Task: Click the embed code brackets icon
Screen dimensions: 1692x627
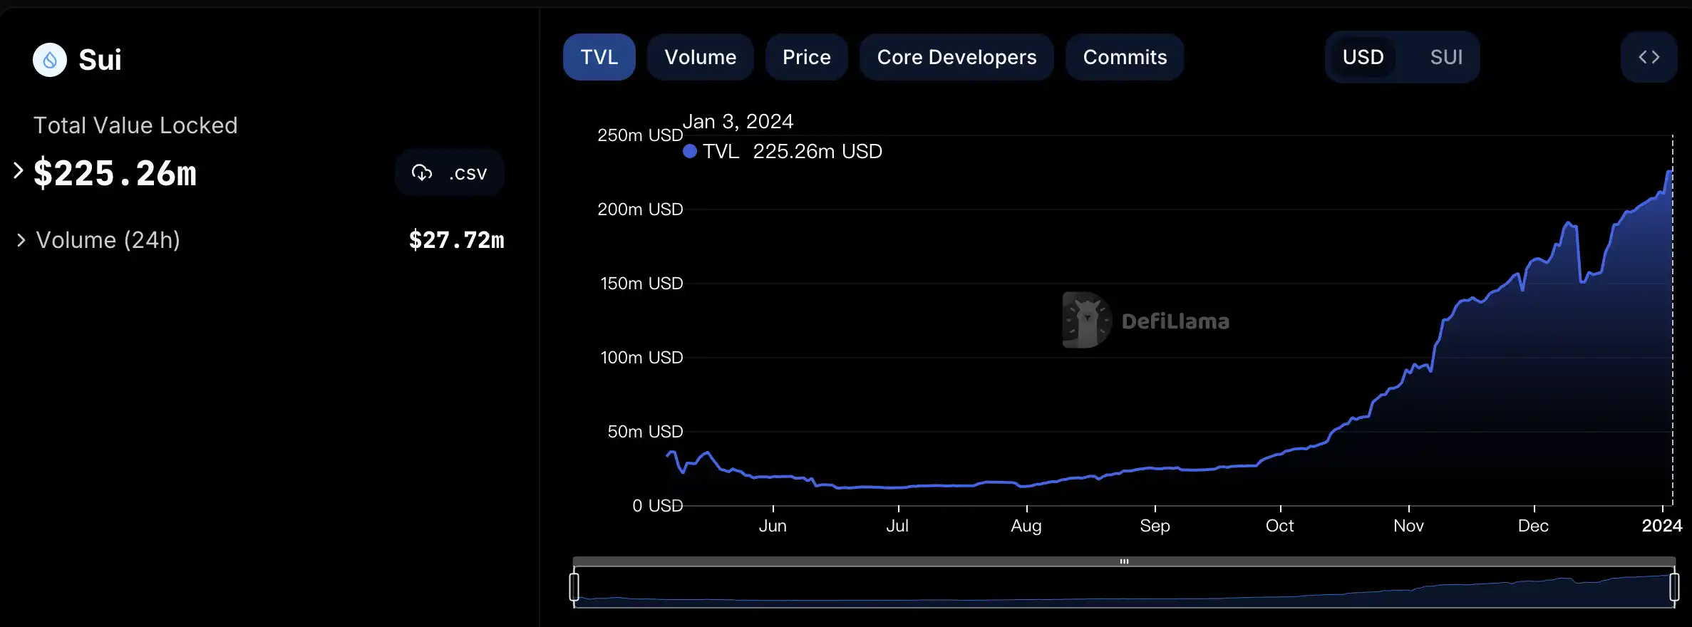Action: [x=1649, y=57]
